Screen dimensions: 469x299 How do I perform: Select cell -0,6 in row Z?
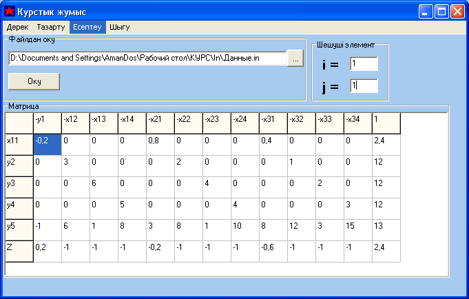pos(273,251)
